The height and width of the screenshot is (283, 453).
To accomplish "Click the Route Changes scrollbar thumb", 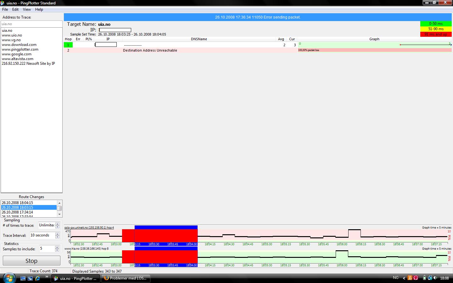I will (x=59, y=208).
